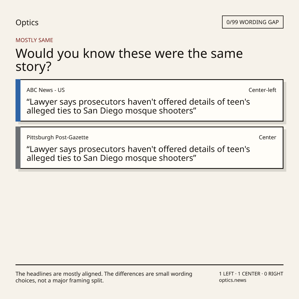Click the footer summary about aligned headlines

click(104, 277)
